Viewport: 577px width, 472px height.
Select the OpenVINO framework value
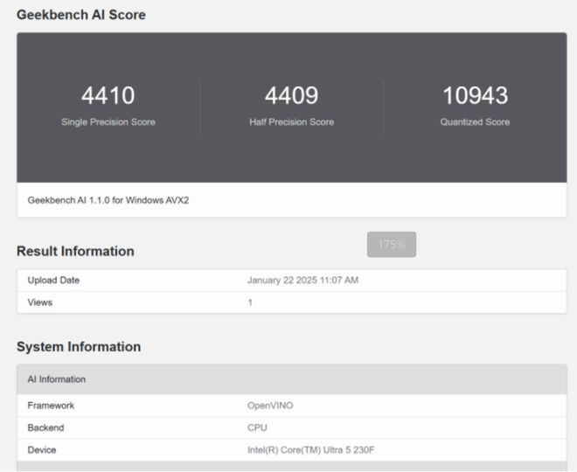coord(272,406)
